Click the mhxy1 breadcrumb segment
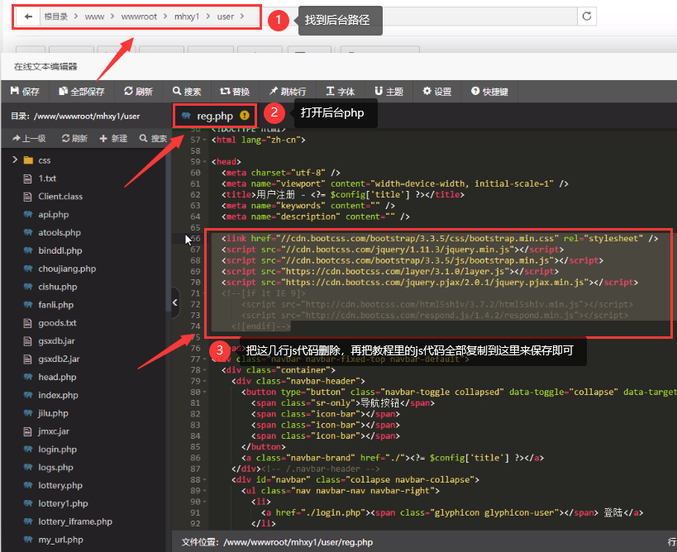Screen dimensions: 677x552 [187, 17]
